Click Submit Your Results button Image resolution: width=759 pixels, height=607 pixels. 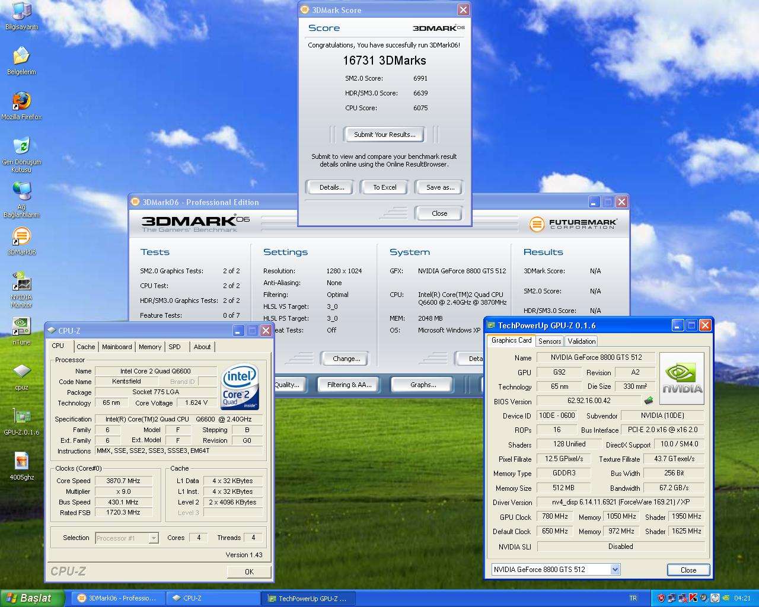(x=385, y=135)
